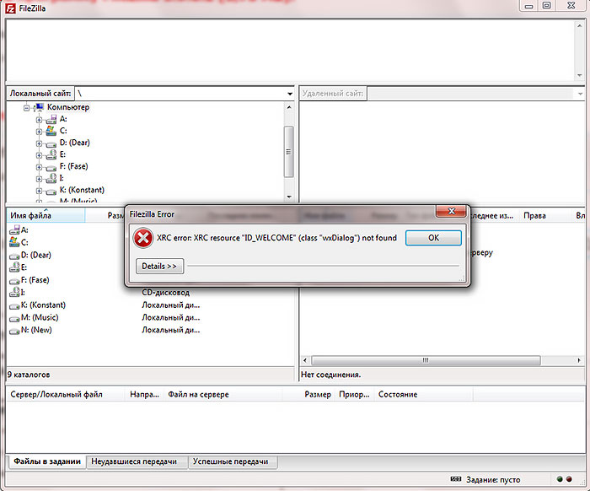Select the I: CD drive icon in file list
The width and height of the screenshot is (590, 491).
[x=13, y=292]
